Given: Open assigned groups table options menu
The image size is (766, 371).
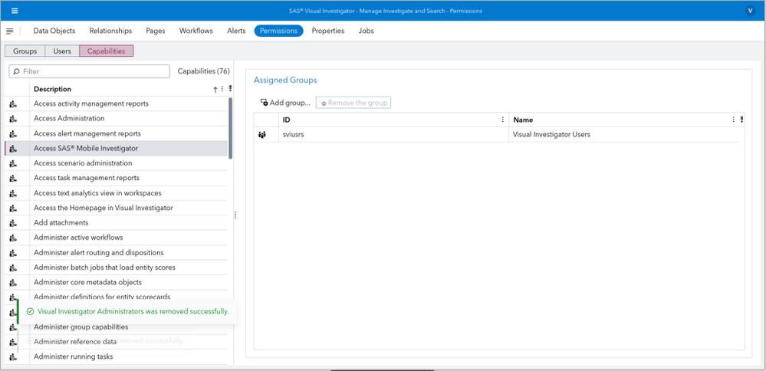Looking at the screenshot, I should pos(741,120).
